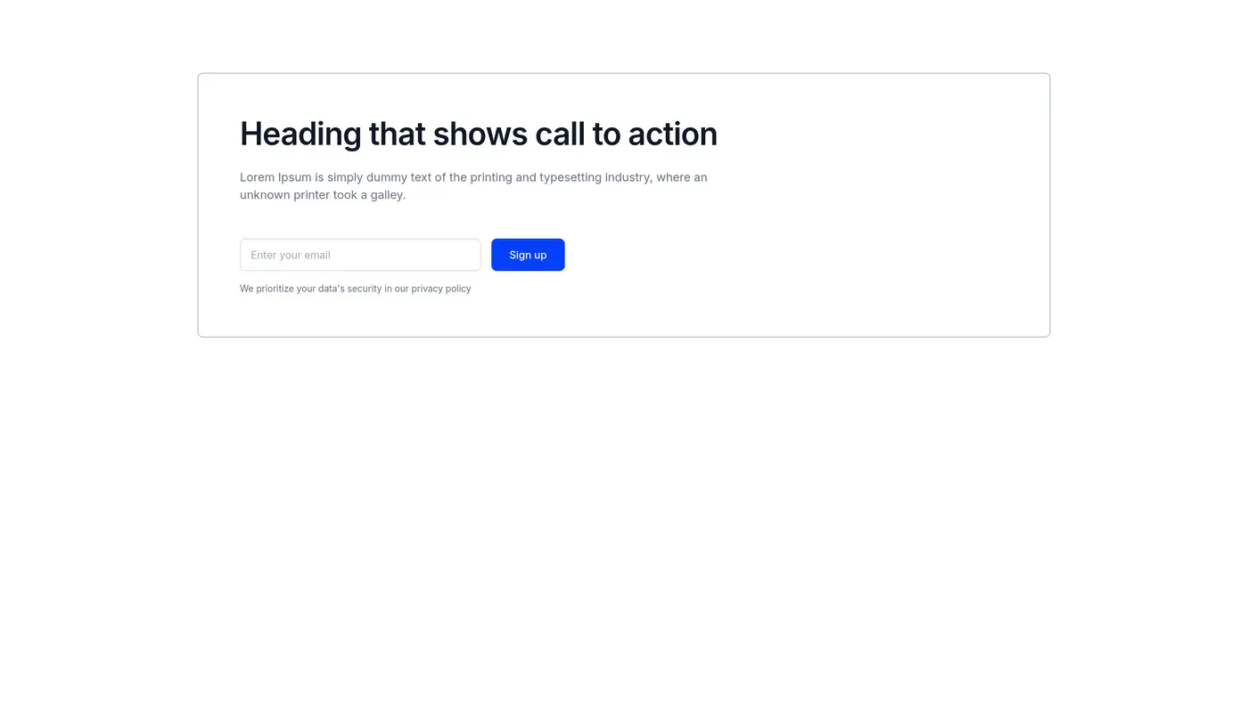Click the word shows in the heading

coord(480,134)
